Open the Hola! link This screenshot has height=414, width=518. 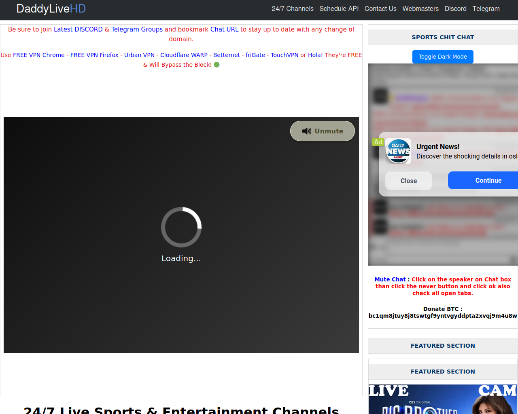tap(315, 55)
